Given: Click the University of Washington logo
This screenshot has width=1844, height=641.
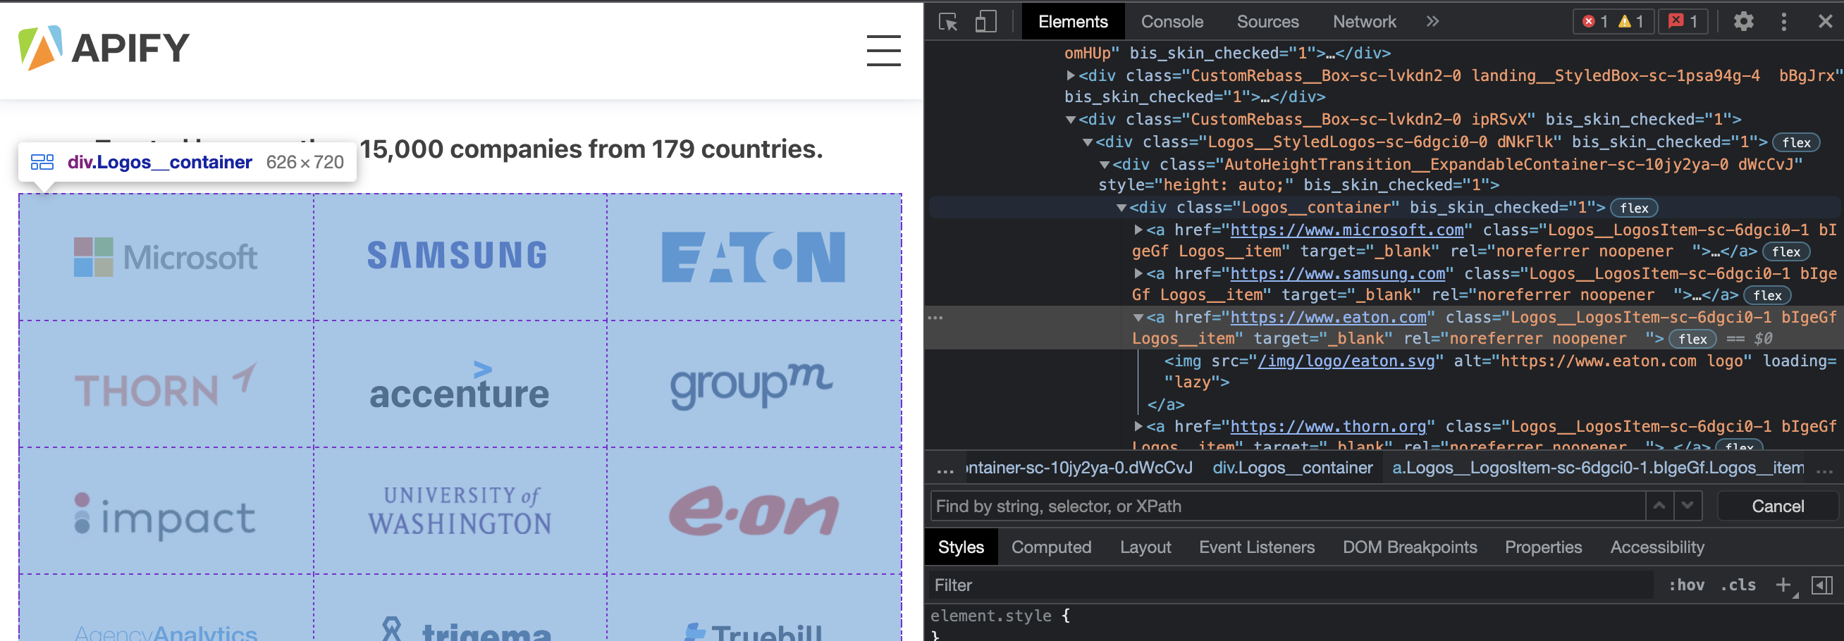Looking at the screenshot, I should pyautogui.click(x=460, y=511).
